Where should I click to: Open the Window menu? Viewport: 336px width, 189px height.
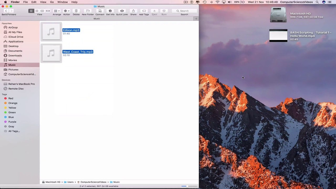pos(62,2)
